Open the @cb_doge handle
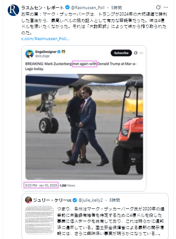 pyautogui.click(x=42, y=56)
